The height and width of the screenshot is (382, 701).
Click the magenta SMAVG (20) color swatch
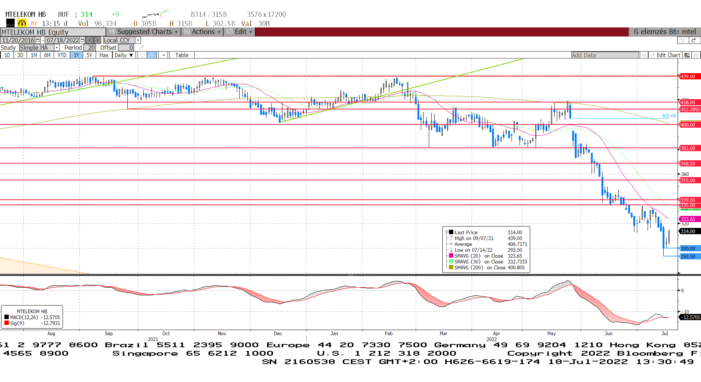click(x=451, y=256)
